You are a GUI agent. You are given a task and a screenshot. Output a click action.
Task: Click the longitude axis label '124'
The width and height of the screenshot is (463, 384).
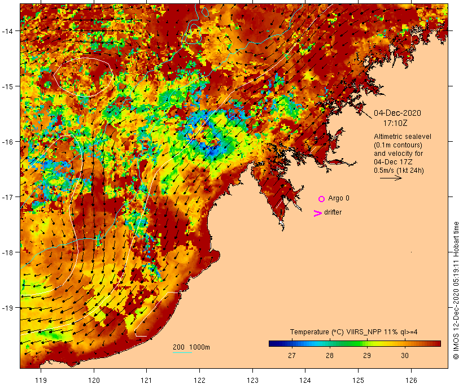click(305, 380)
